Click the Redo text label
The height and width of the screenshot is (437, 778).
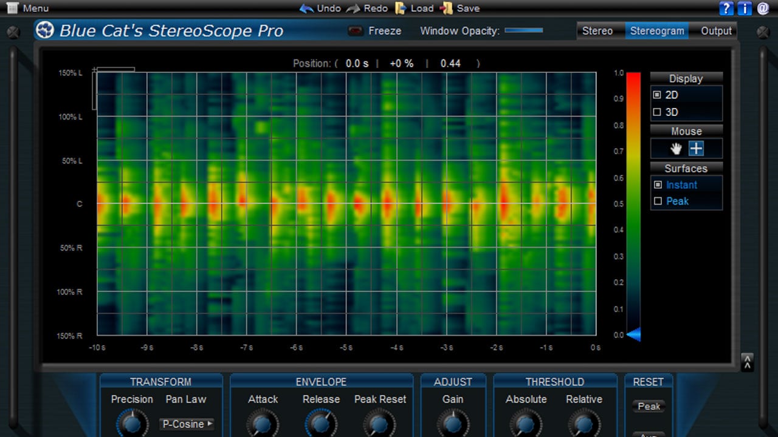pyautogui.click(x=376, y=8)
